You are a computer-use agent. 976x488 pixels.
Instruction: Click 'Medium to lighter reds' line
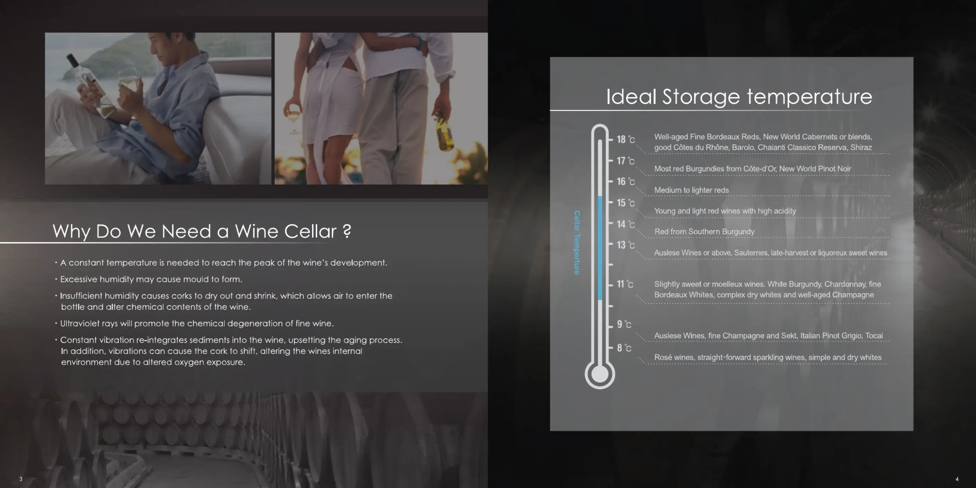692,190
